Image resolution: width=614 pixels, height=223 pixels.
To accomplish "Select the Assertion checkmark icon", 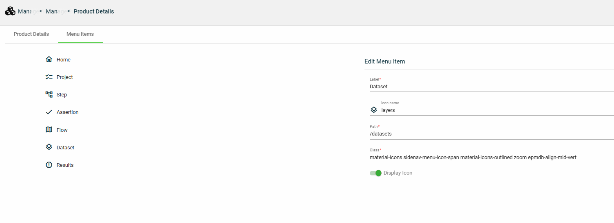I will (49, 112).
